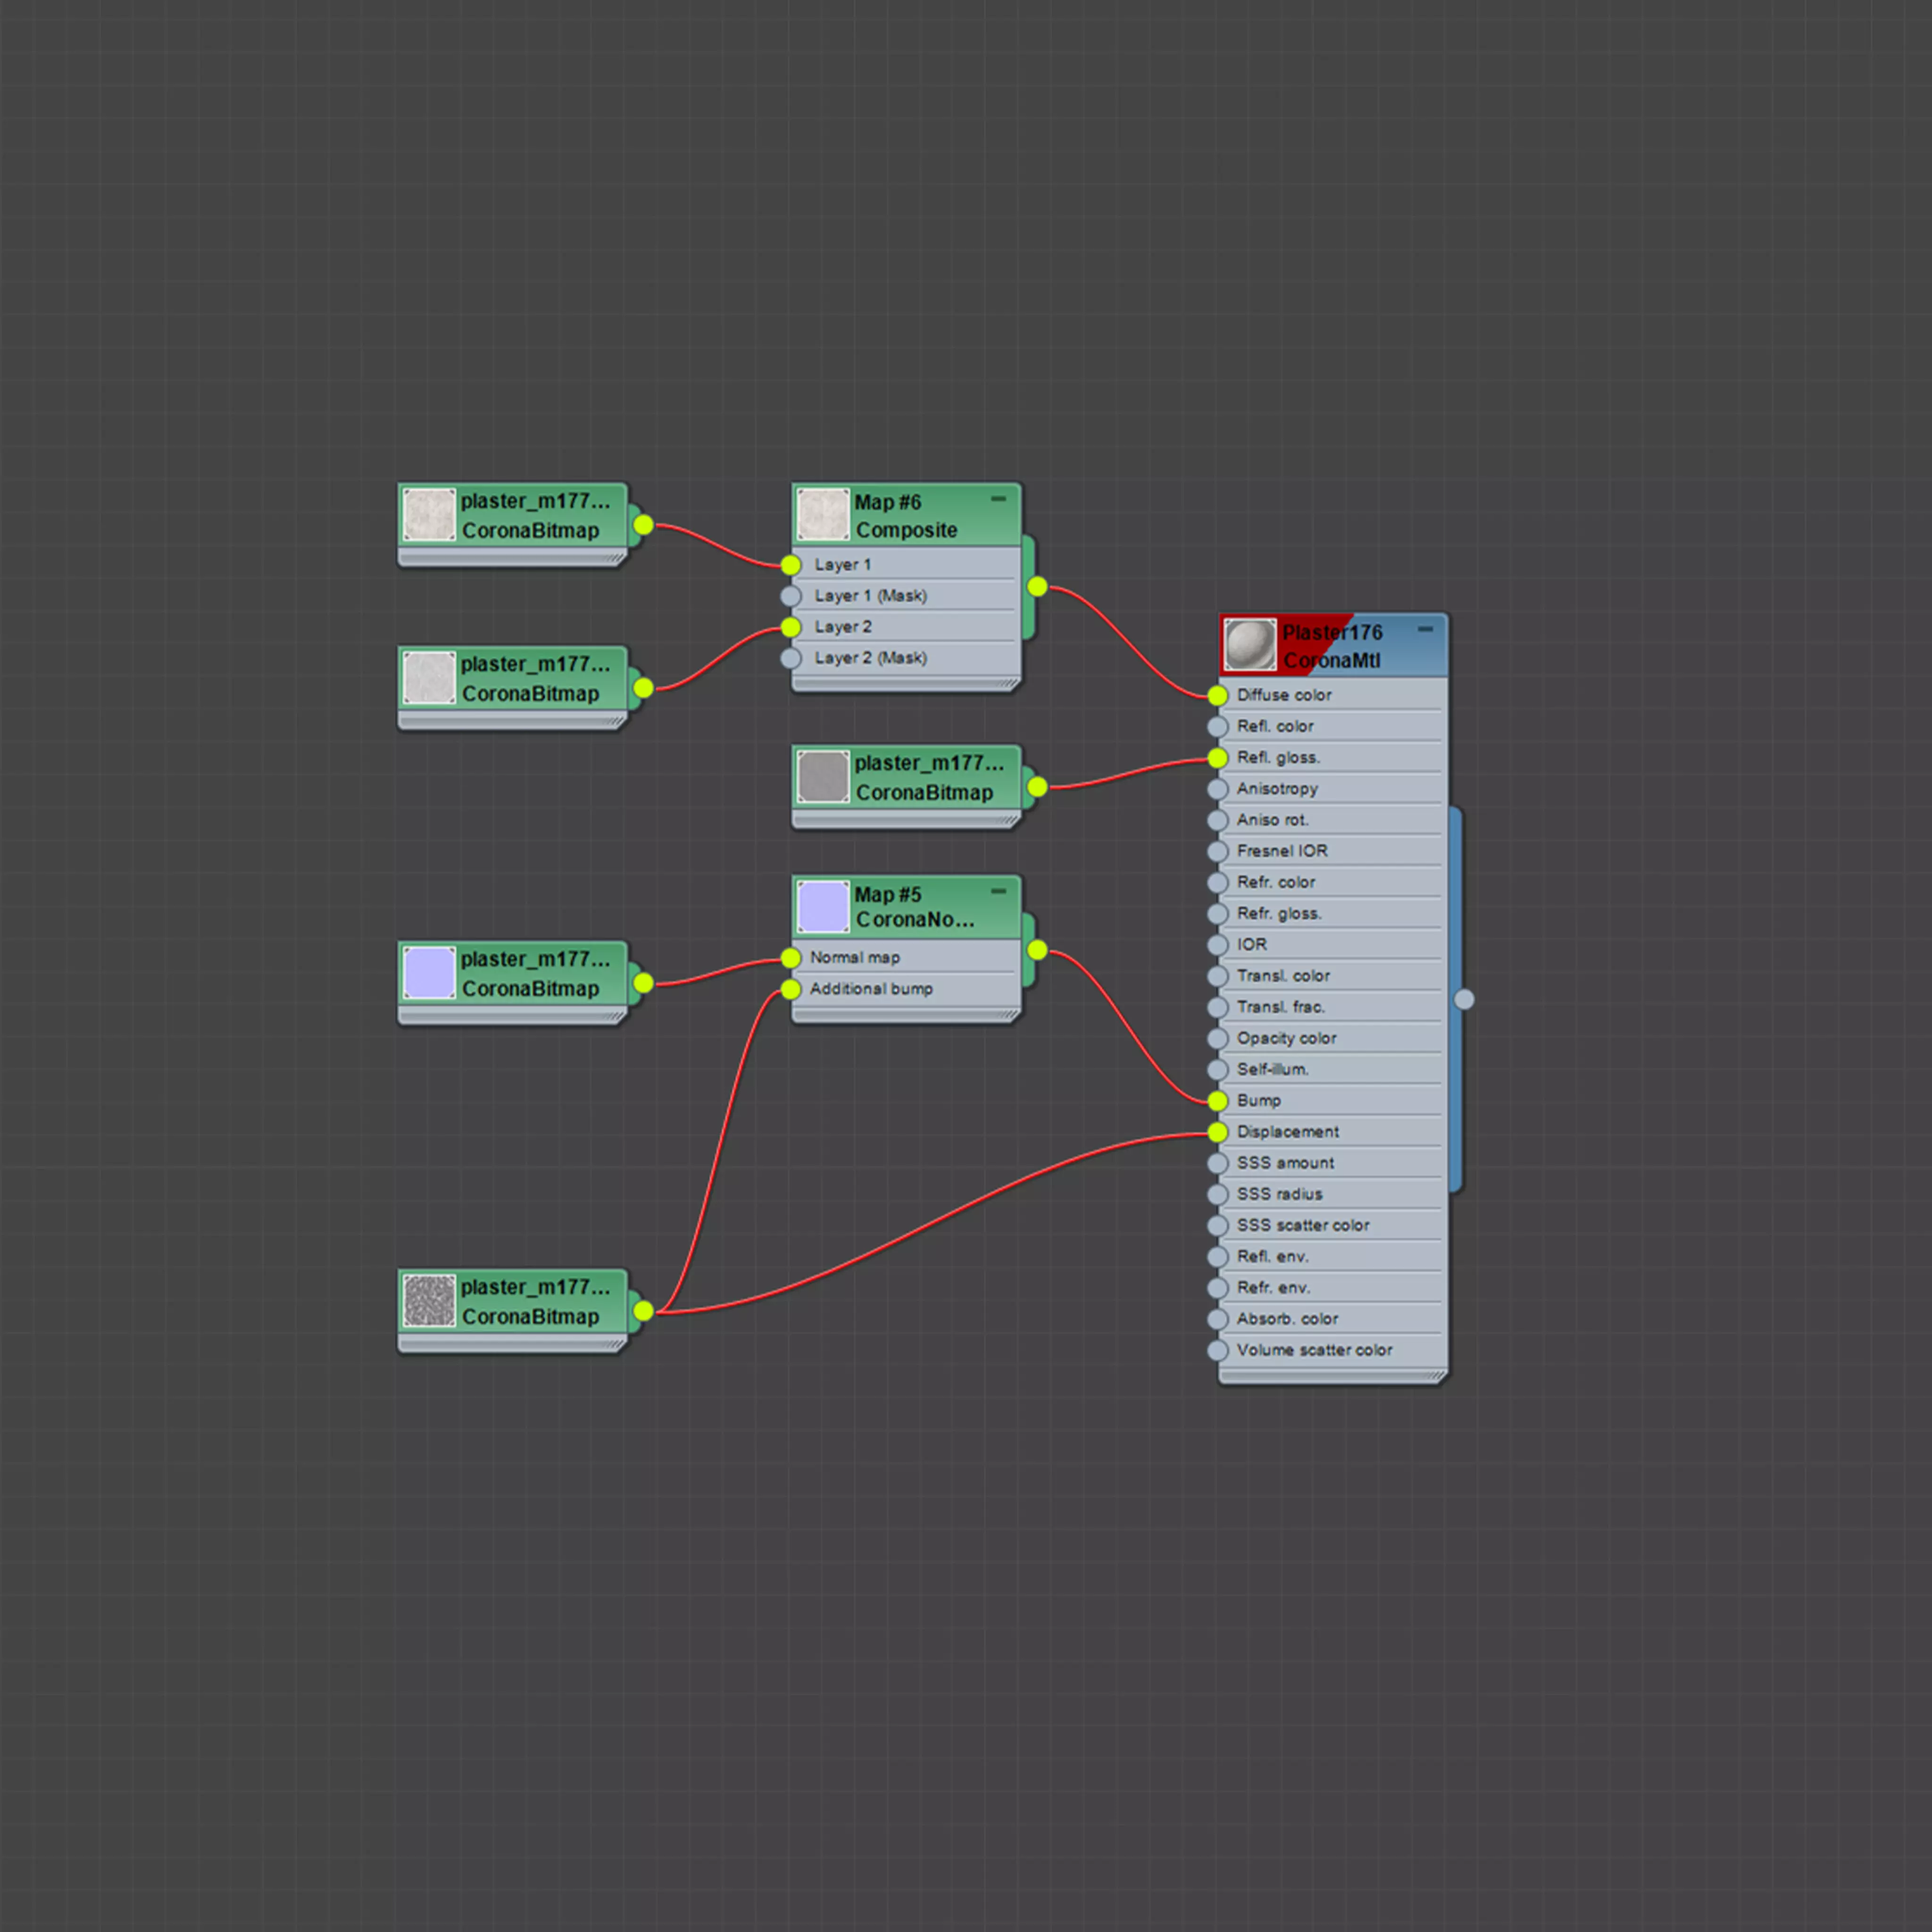
Task: Select the noisy displacement CoronaBitmap node
Action: point(535,1302)
